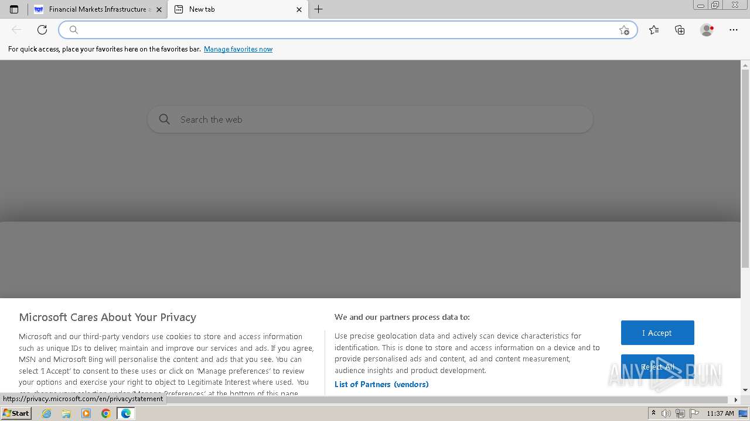Open List of Partners (vendors) link

[x=381, y=384]
